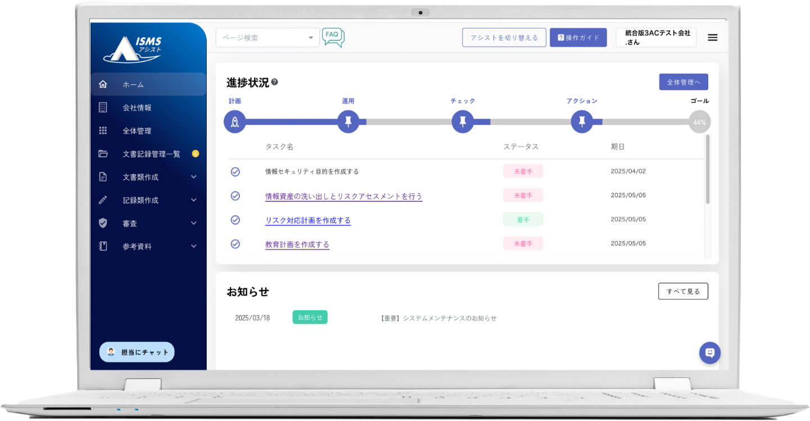The height and width of the screenshot is (421, 810).
Task: Click the ISMS アシスト logo
Action: point(133,49)
